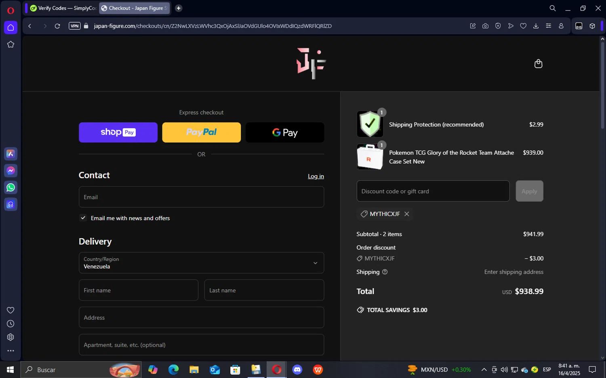Screen dimensions: 606x378
Task: Click the Log in link
Action: pyautogui.click(x=316, y=176)
